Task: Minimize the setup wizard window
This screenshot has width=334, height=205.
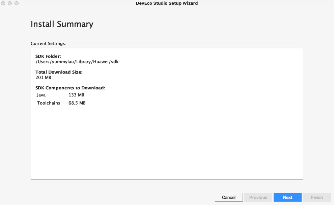Action: point(10,3)
